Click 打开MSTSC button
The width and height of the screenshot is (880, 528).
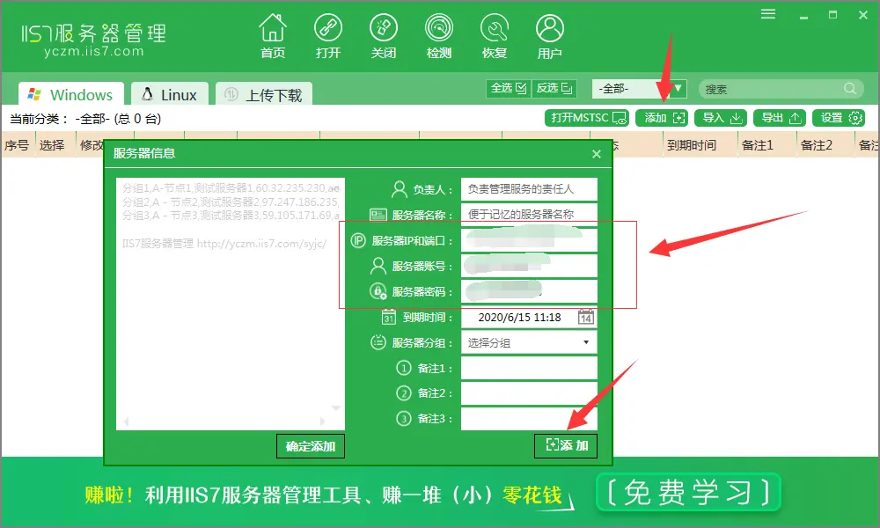tap(587, 118)
